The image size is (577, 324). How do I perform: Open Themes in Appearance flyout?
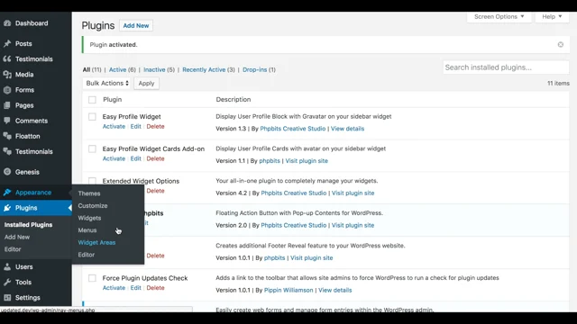89,193
